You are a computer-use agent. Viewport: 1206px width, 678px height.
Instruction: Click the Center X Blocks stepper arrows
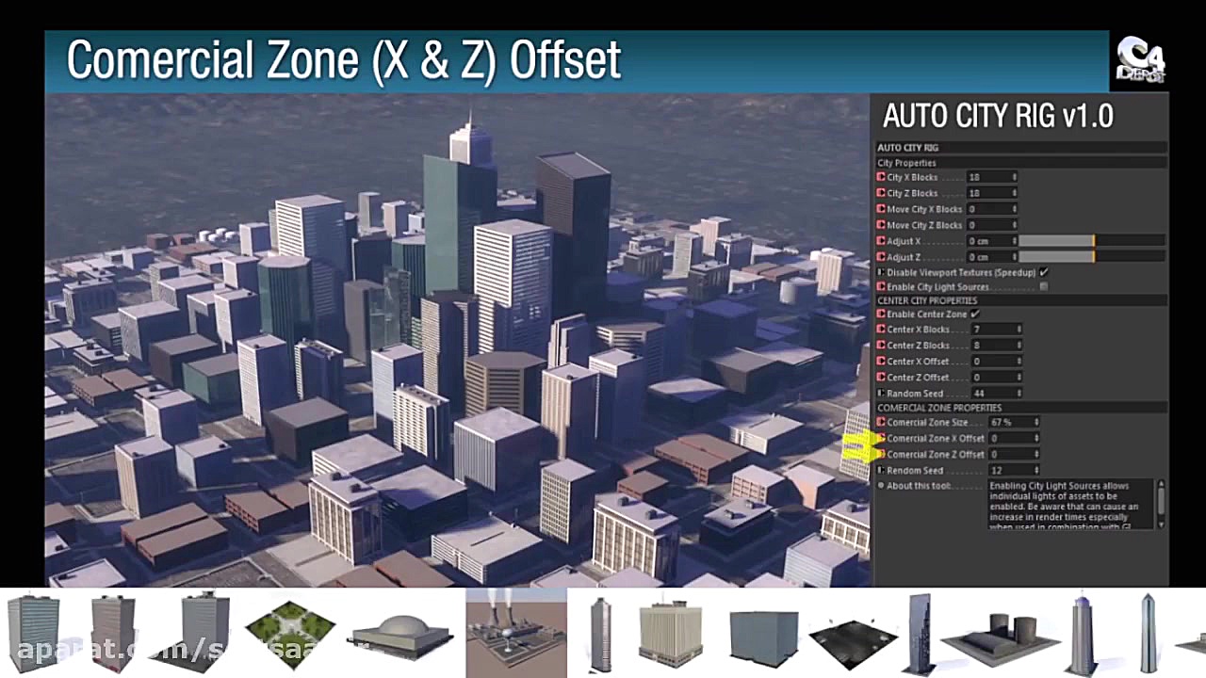1019,330
